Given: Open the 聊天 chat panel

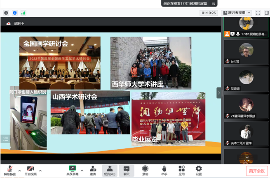Looking at the screenshot, I should (127, 171).
